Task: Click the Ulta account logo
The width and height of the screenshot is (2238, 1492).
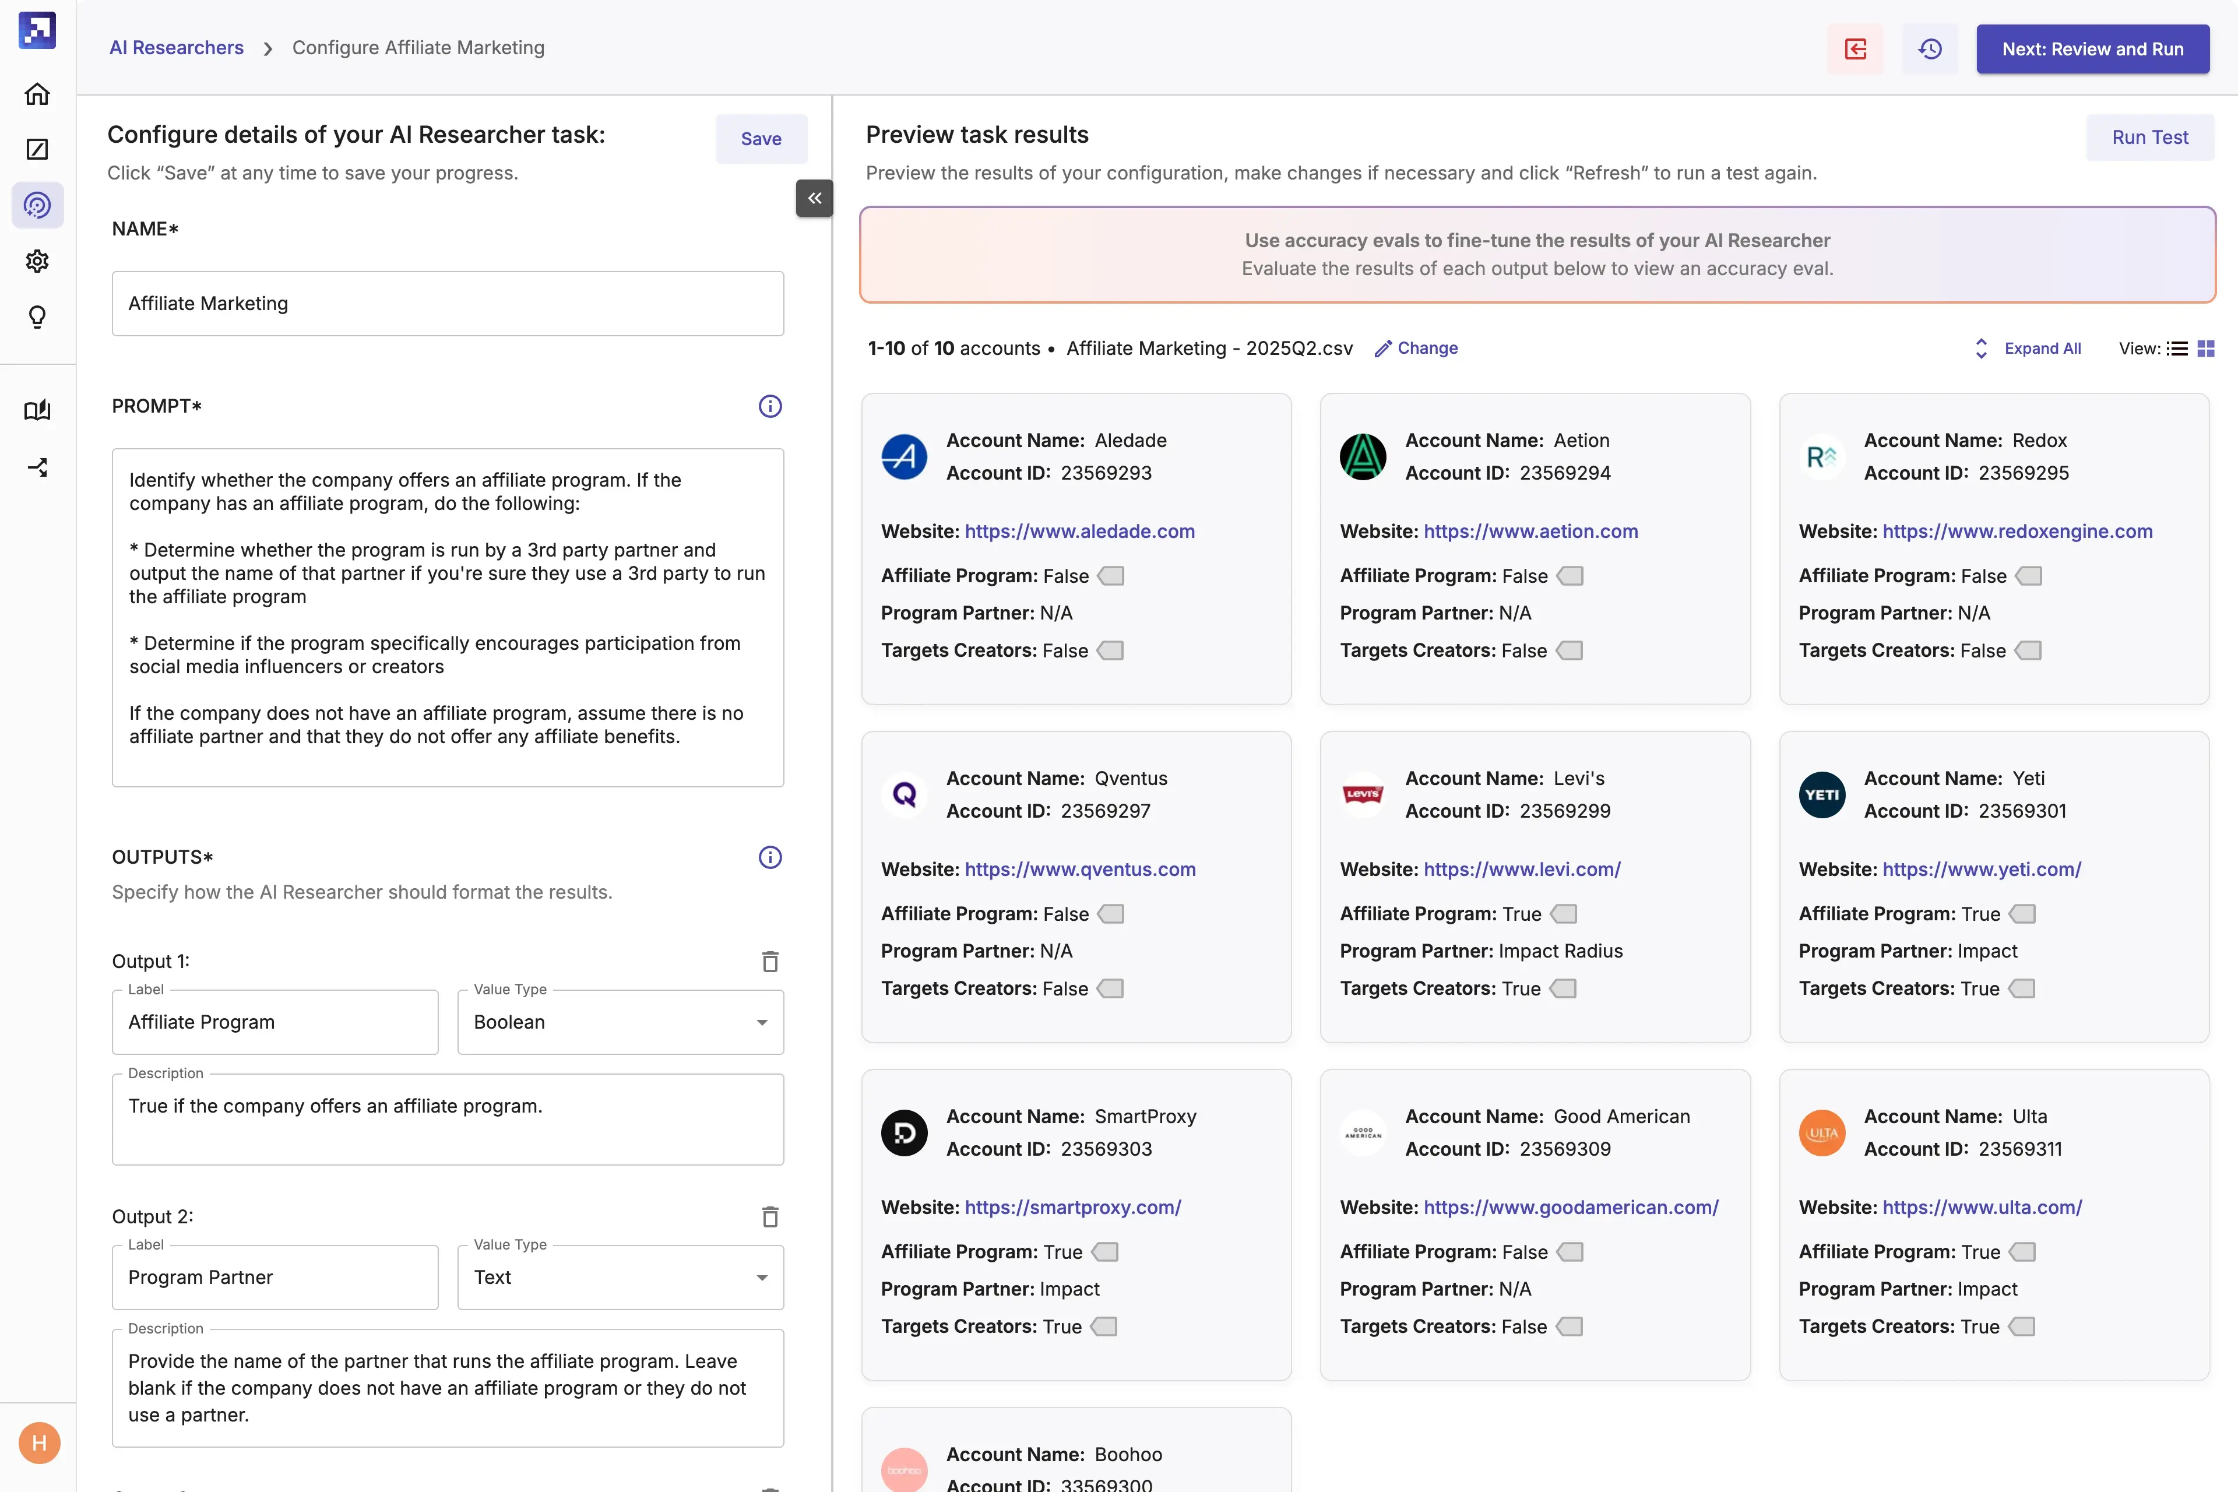Action: 1821,1132
